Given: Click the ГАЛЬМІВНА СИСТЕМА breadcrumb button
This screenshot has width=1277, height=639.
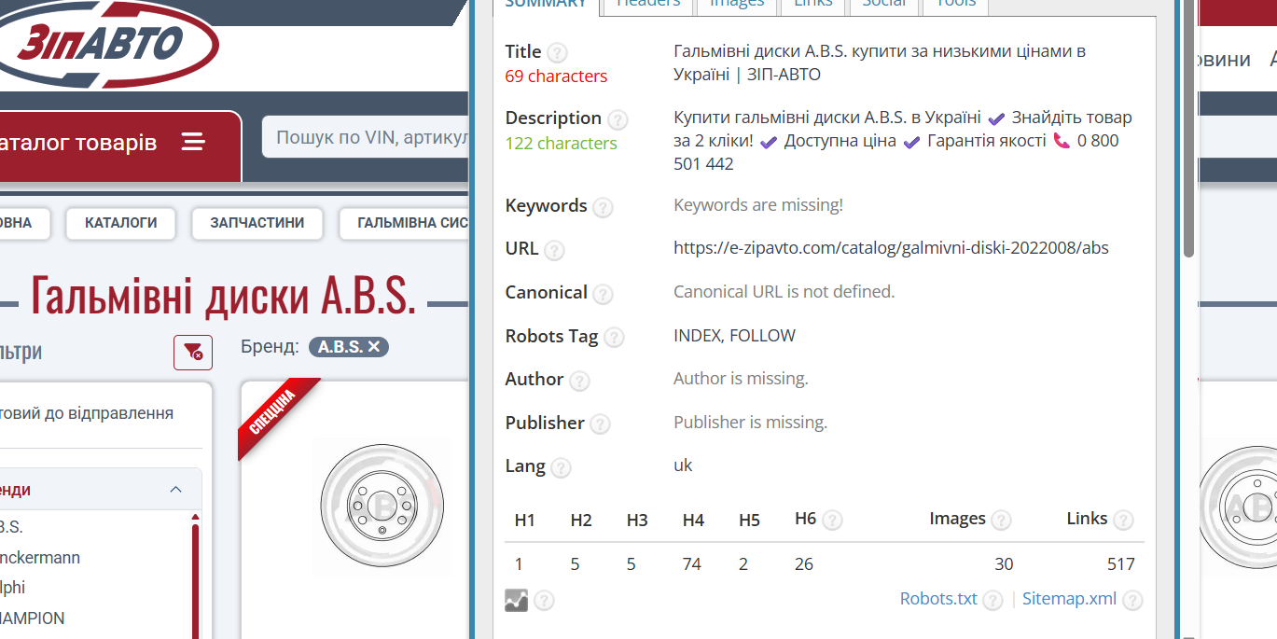Looking at the screenshot, I should click(x=404, y=223).
